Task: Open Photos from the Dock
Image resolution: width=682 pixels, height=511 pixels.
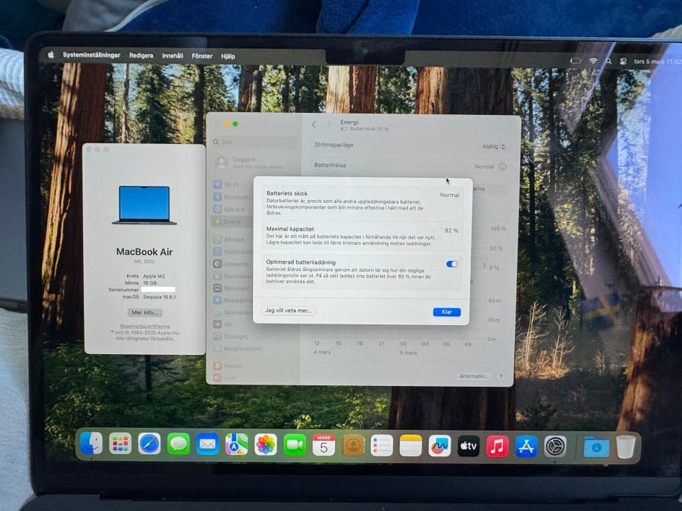Action: coord(266,445)
